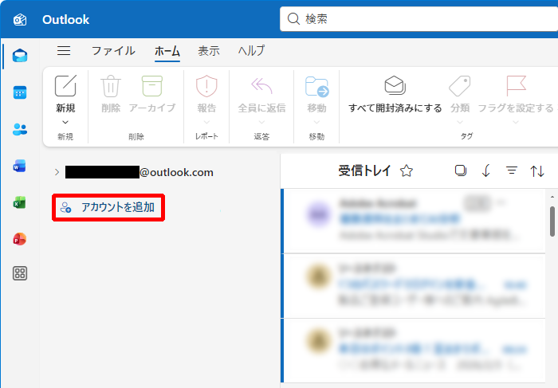Switch to the 表示 tab
Image resolution: width=558 pixels, height=388 pixels.
pos(209,51)
